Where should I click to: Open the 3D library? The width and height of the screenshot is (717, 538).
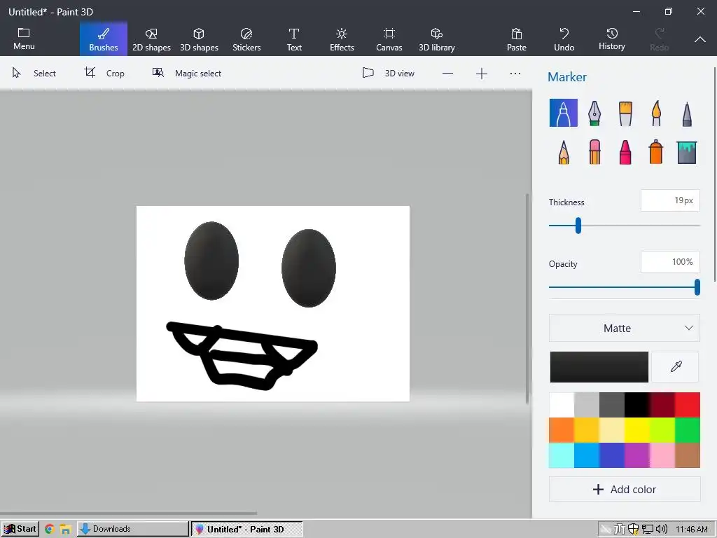click(x=437, y=39)
